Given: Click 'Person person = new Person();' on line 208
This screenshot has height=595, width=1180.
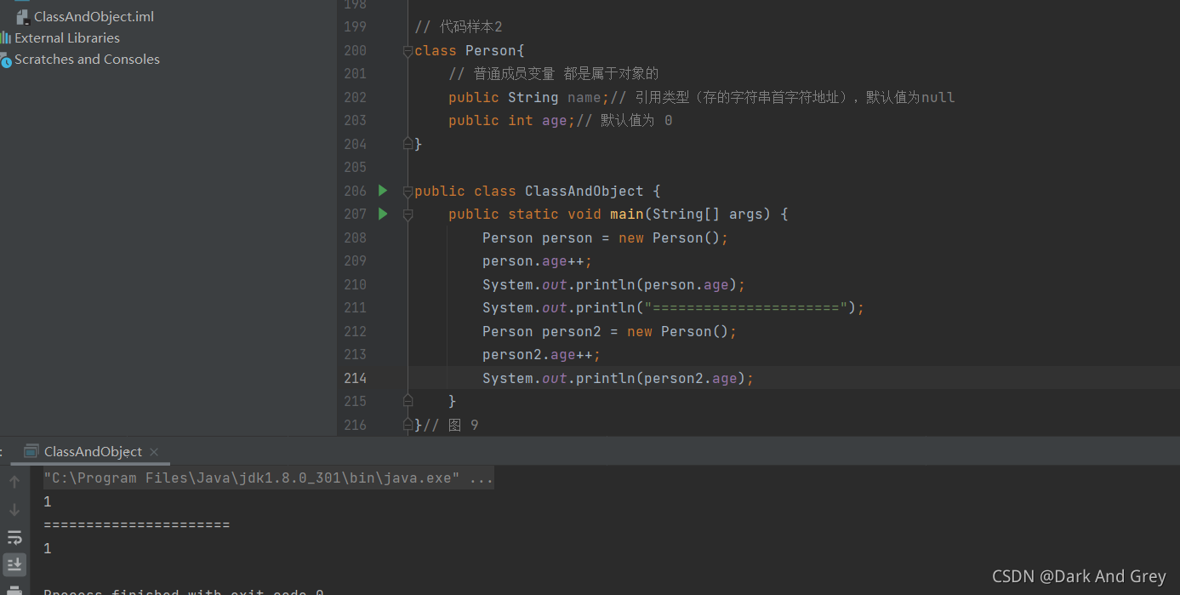Looking at the screenshot, I should tap(606, 238).
